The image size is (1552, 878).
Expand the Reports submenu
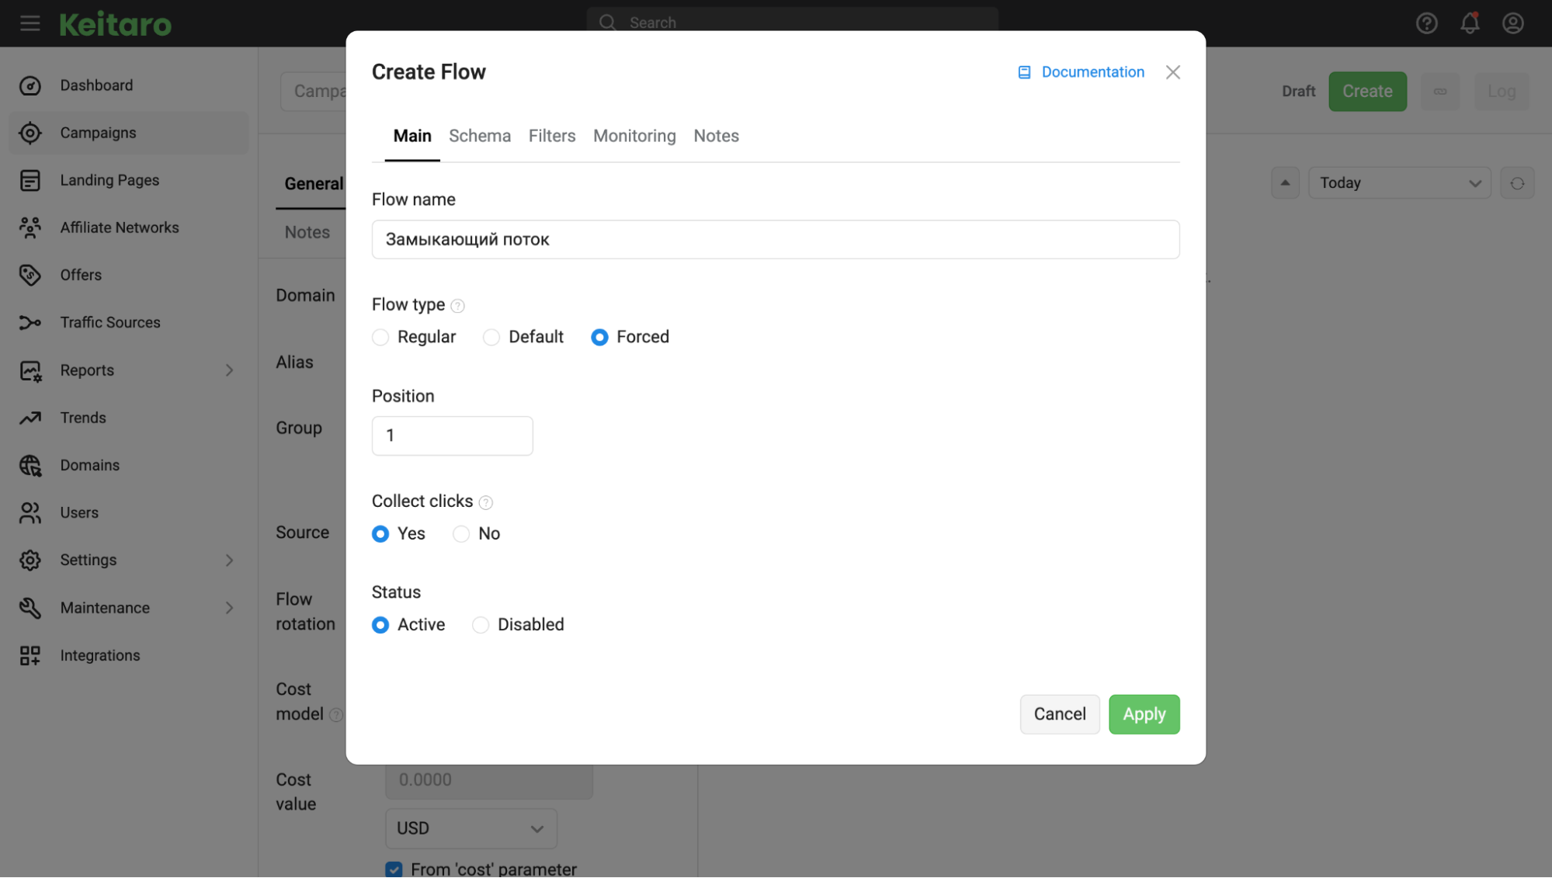229,370
